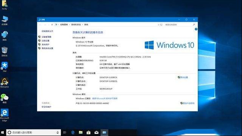Open File Explorer from the taskbar
Viewport: 242px width, 136px height.
81,133
